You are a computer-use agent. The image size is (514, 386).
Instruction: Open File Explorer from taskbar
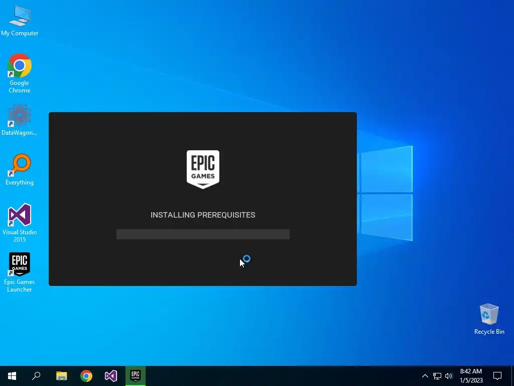click(61, 376)
